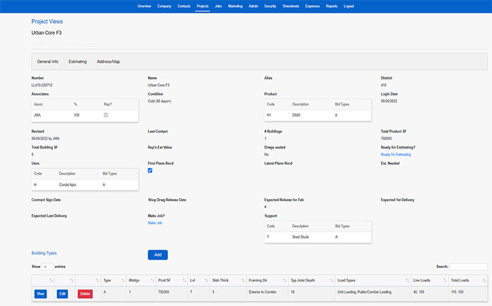This screenshot has height=306, width=492.
Task: Click the Cold (90 days+) condition value
Action: coord(160,101)
